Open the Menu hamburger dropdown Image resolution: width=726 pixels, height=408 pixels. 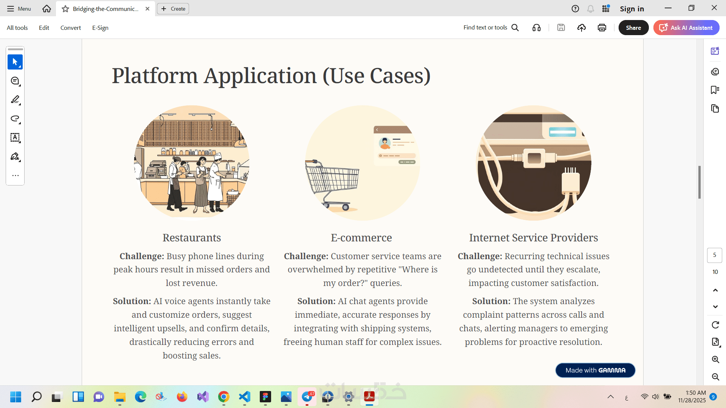point(19,9)
